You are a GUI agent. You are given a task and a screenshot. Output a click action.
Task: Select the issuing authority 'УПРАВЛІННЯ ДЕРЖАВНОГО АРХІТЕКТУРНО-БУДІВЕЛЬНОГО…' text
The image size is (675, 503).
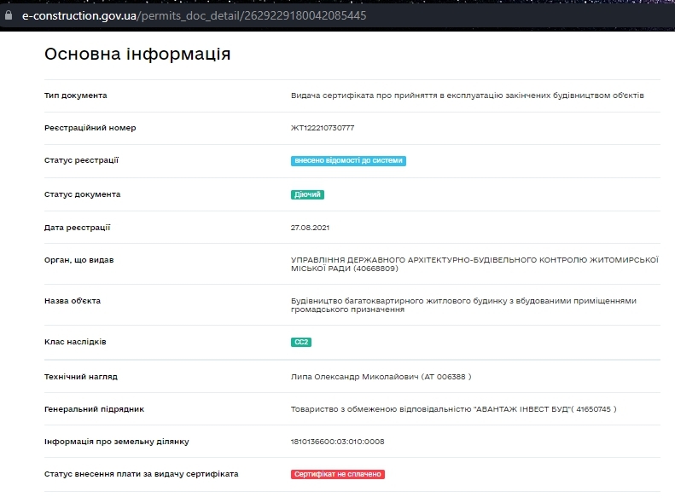point(474,264)
